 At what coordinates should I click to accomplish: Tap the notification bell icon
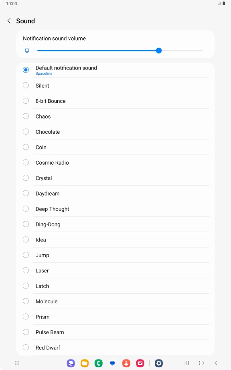click(27, 50)
